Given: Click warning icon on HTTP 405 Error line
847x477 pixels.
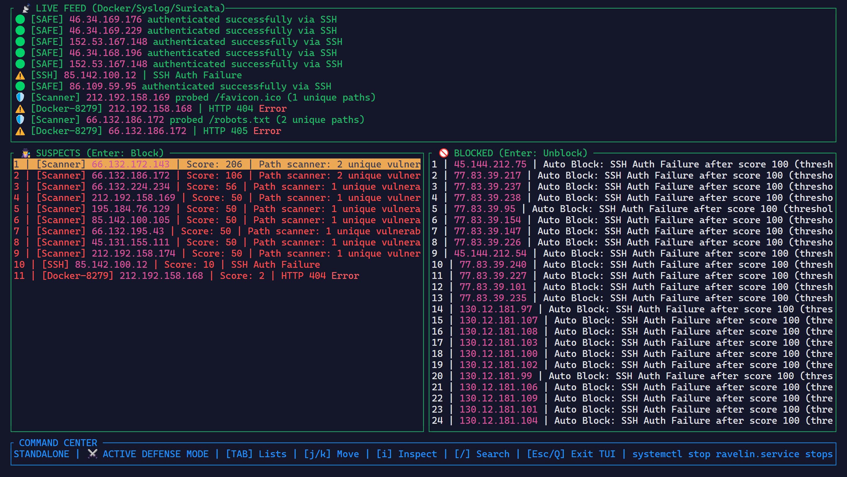Looking at the screenshot, I should (x=20, y=131).
